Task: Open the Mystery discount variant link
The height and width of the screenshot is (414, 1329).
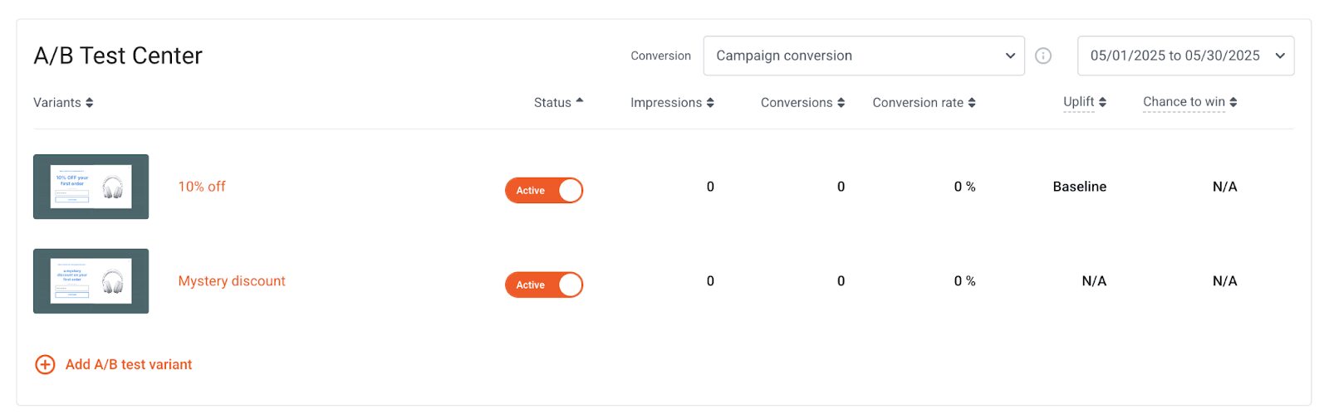Action: [232, 281]
